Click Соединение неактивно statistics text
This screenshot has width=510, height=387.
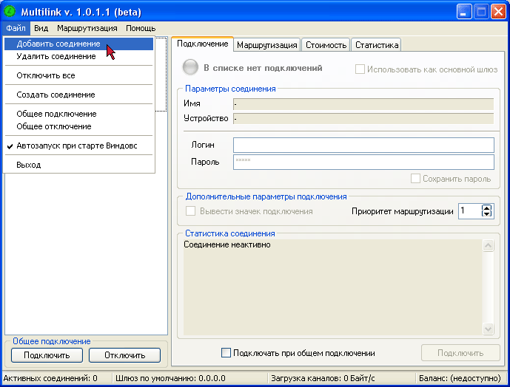(227, 244)
